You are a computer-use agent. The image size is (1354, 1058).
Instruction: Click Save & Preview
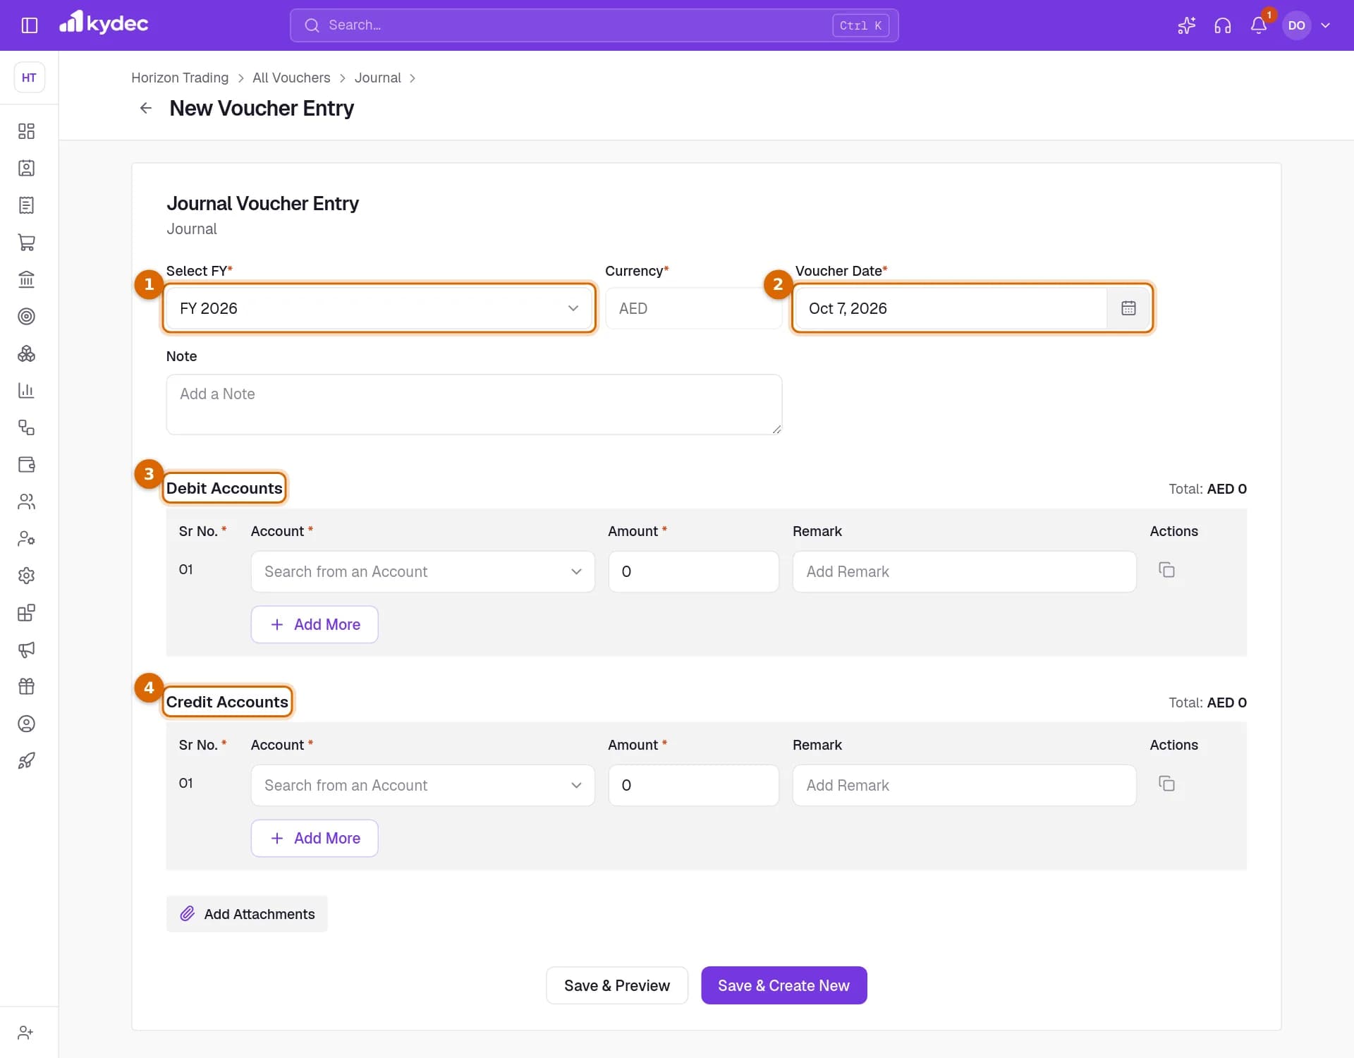(616, 985)
